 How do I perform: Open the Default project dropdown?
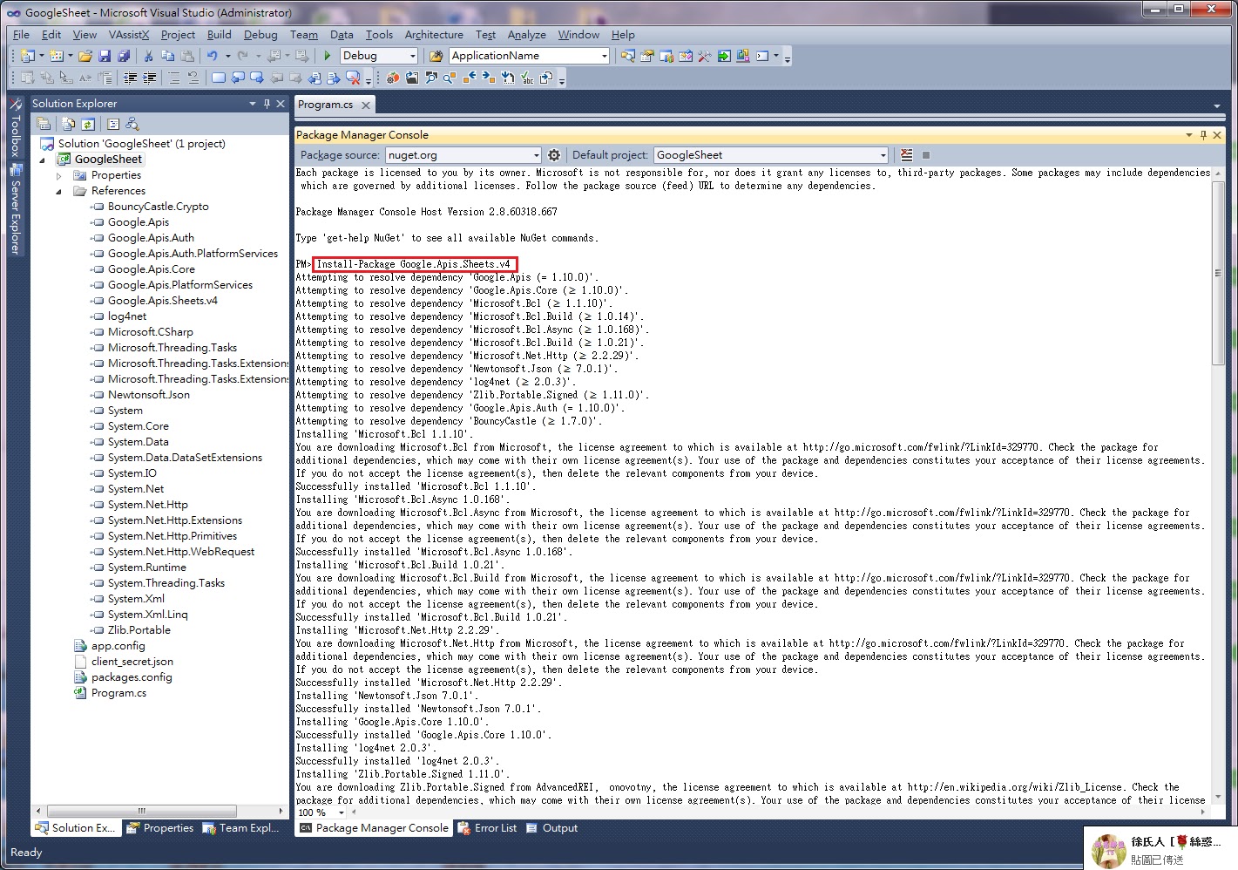[882, 154]
